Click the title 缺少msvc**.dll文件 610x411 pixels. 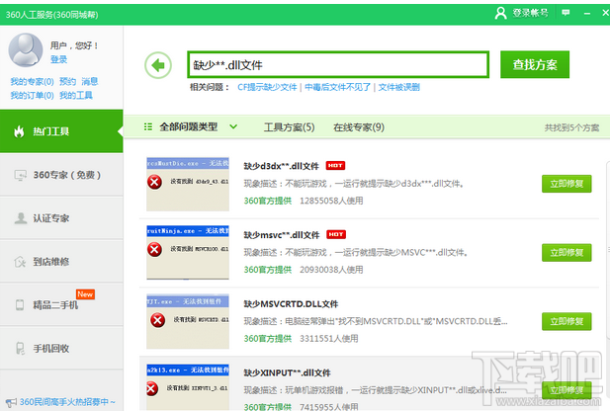281,235
